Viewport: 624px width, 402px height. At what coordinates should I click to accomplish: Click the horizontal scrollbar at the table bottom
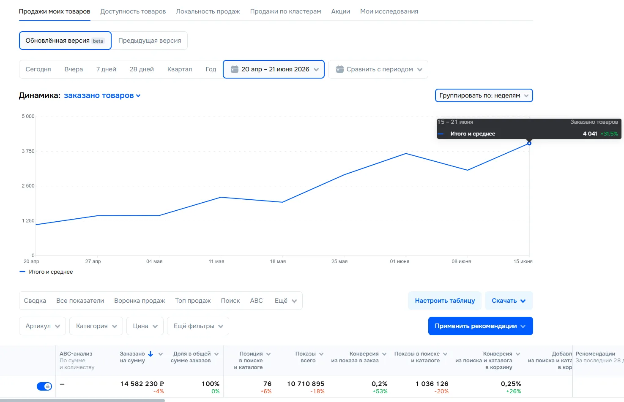click(82, 400)
